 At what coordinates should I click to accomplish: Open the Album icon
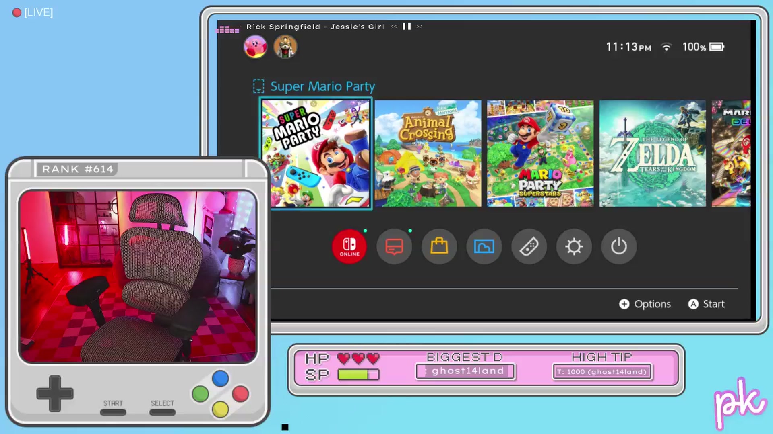pyautogui.click(x=484, y=246)
